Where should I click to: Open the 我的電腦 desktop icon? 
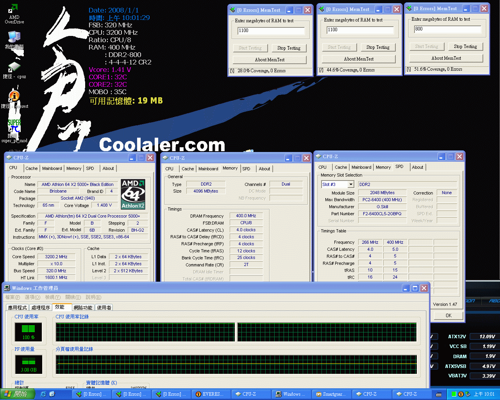(14, 40)
